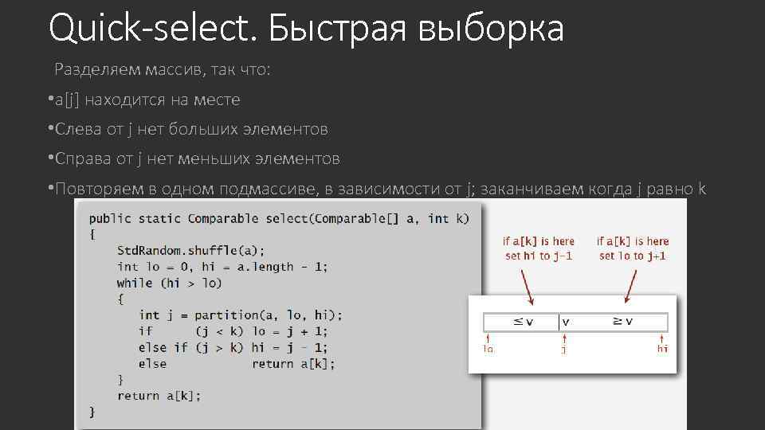
Task: Click the 'hi' pointer label under the diagram
Action: tap(662, 349)
